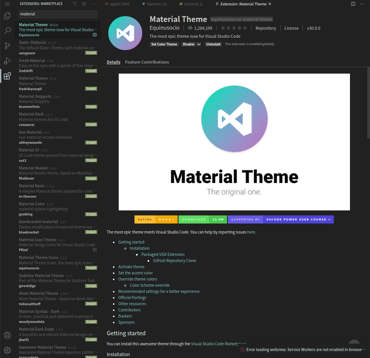The height and width of the screenshot is (358, 370).
Task: Click the extensions search field containing material
Action: point(58,14)
